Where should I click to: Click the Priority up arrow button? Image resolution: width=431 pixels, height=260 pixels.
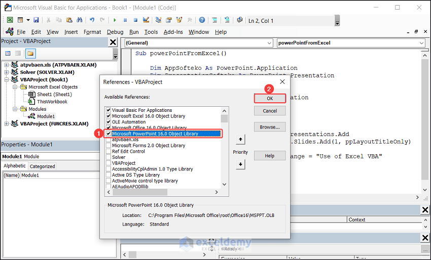point(240,139)
